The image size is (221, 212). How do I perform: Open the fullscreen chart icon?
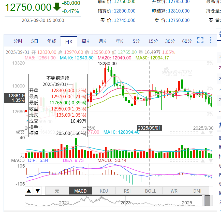(x=200, y=40)
